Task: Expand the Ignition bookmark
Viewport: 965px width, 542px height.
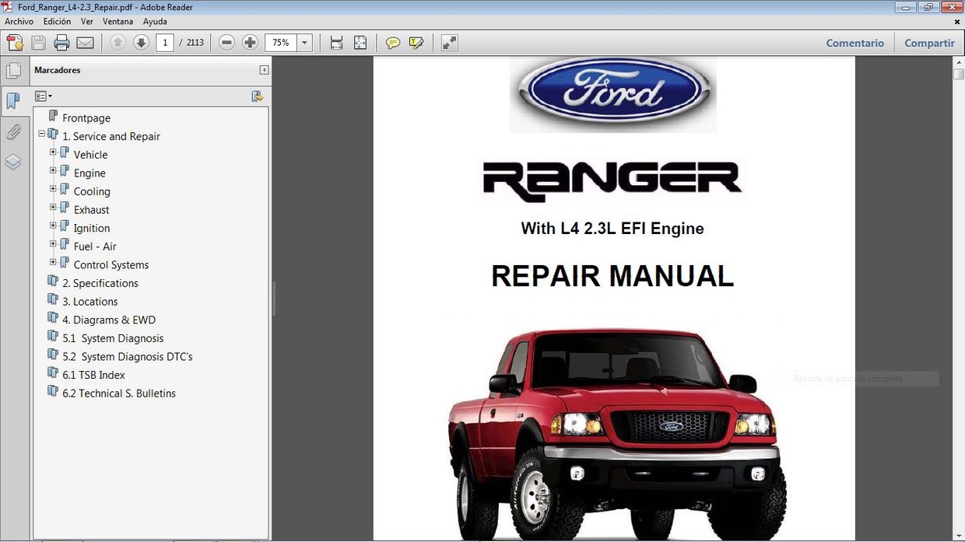Action: coord(53,226)
